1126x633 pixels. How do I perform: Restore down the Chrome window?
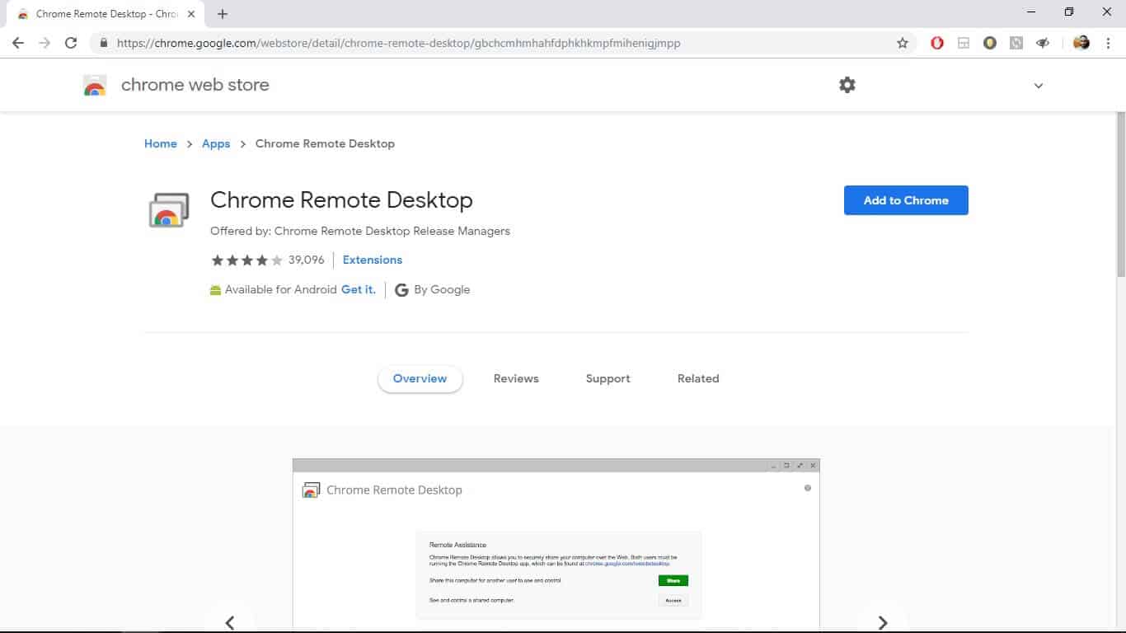(x=1069, y=12)
